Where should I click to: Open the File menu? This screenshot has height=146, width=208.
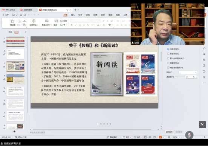pos(6,15)
